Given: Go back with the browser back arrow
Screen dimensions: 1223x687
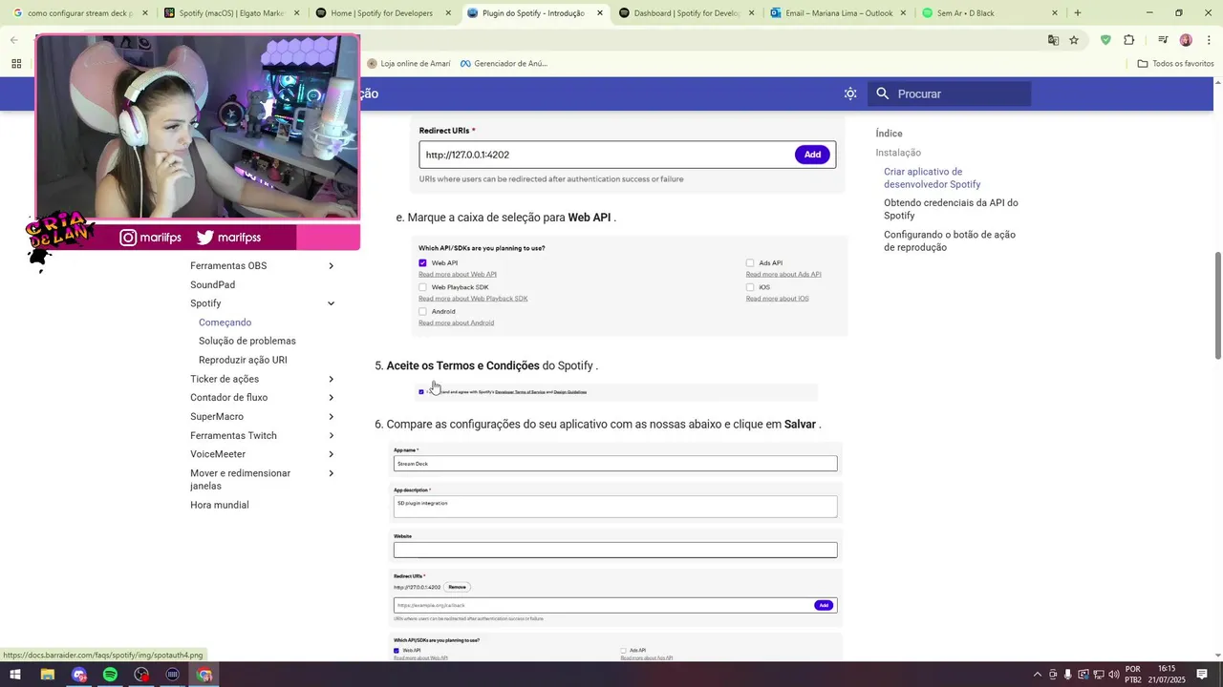Looking at the screenshot, I should pos(14,40).
